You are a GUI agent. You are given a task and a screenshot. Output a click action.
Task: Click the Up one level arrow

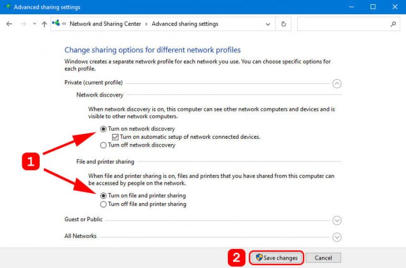(x=44, y=24)
